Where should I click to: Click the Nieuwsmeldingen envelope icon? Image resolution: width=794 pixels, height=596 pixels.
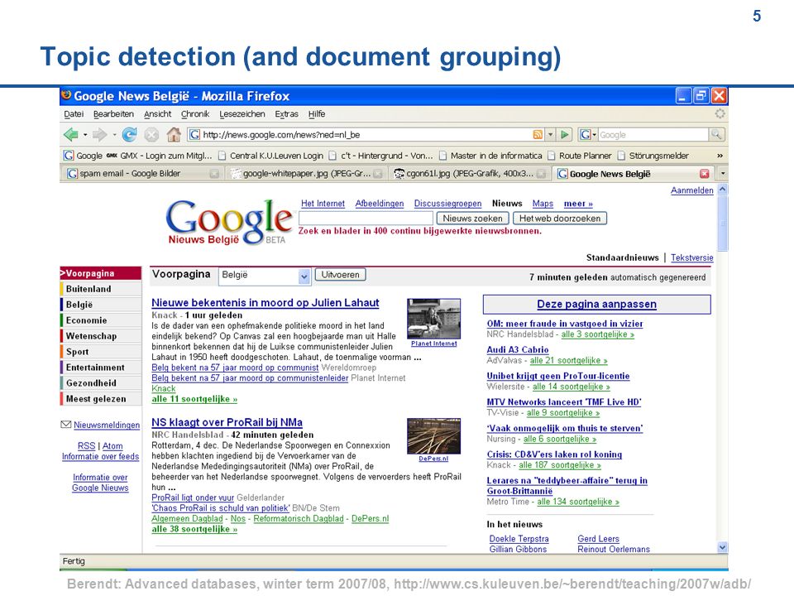[66, 425]
